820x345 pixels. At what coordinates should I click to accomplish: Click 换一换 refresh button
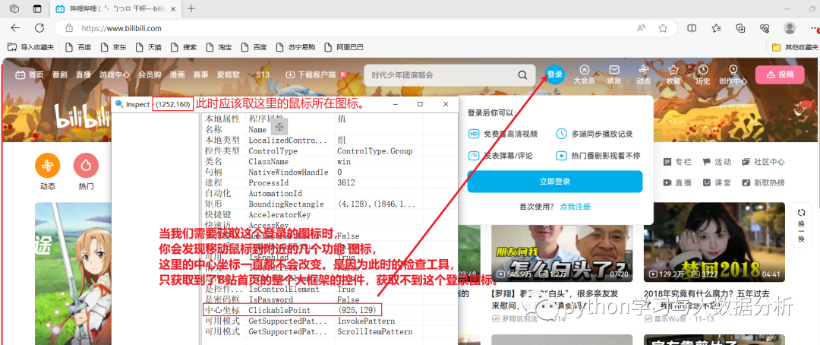click(x=801, y=225)
